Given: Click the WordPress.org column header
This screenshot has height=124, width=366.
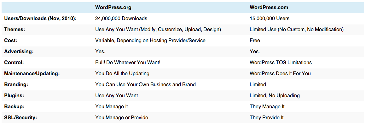Looking at the screenshot, I should [113, 8].
